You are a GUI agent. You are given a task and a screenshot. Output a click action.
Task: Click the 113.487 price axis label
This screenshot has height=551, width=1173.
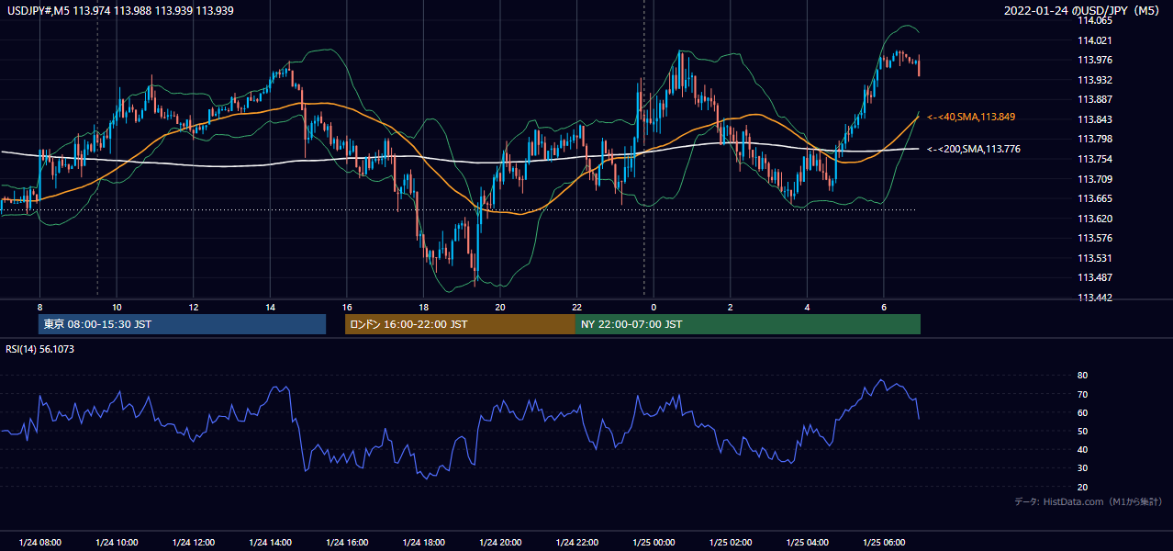click(1095, 277)
